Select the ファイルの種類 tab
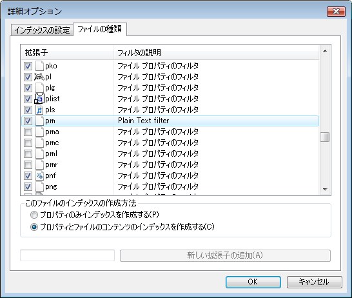Screen dimensions: 352x298 [x=100, y=29]
